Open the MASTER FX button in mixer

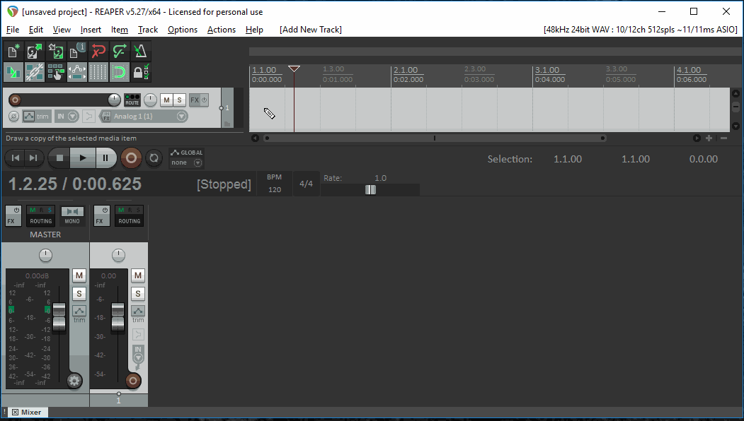pyautogui.click(x=13, y=215)
